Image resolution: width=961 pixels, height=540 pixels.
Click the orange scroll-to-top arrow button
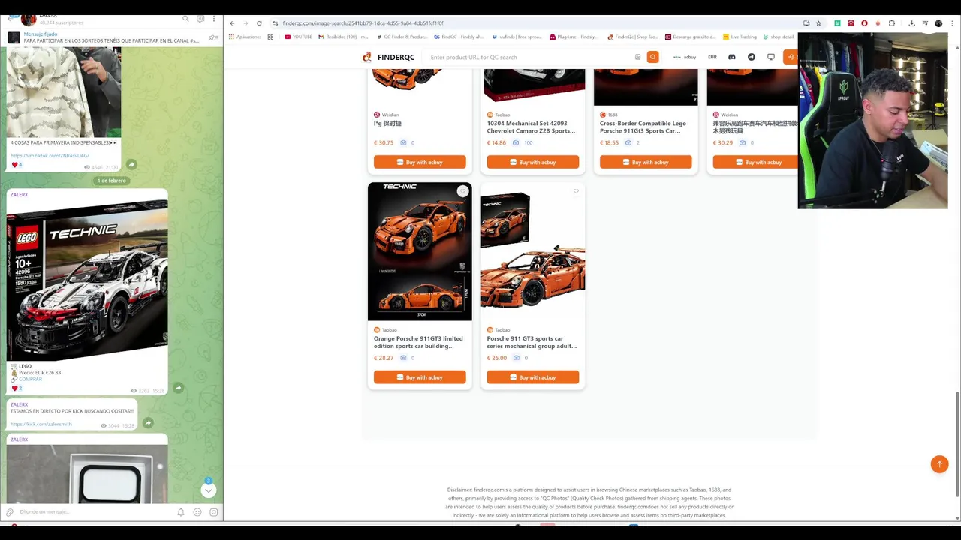pyautogui.click(x=939, y=465)
